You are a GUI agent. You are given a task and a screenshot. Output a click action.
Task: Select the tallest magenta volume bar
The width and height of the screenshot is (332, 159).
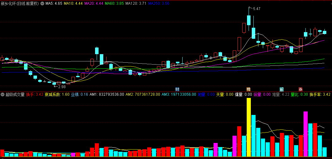[305, 134]
